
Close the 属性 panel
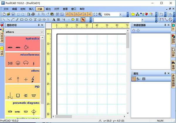point(169,73)
